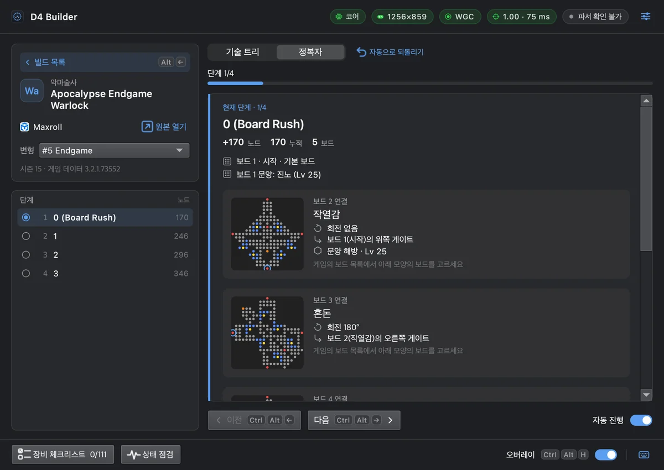Click the 보드 1 문양: 진노 (Lv 25) text
Viewport: 664px width, 470px height.
(x=278, y=174)
